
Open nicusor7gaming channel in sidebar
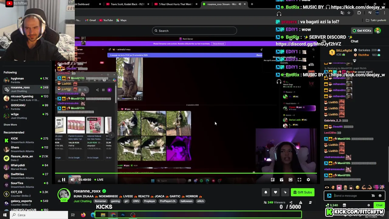[x=26, y=98]
